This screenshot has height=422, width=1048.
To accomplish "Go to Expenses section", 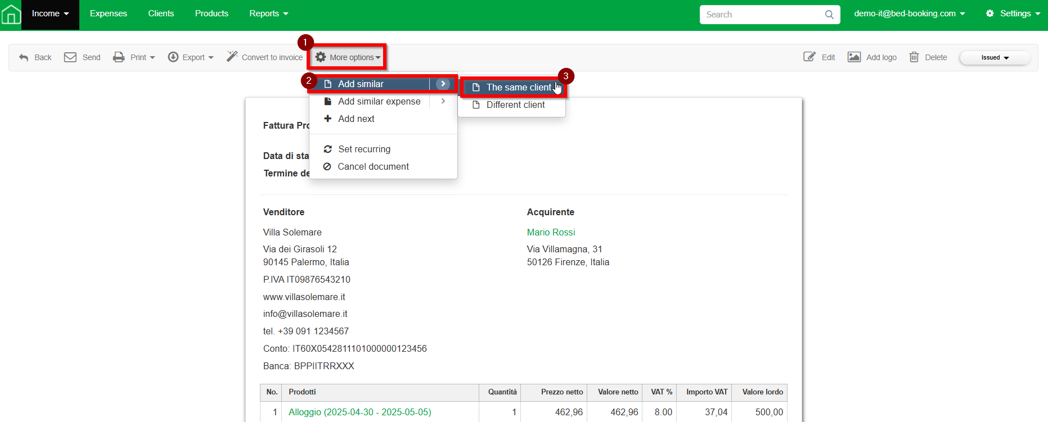I will (109, 13).
